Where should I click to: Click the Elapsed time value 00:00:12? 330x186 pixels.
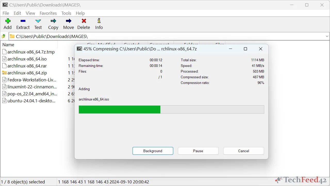(156, 60)
